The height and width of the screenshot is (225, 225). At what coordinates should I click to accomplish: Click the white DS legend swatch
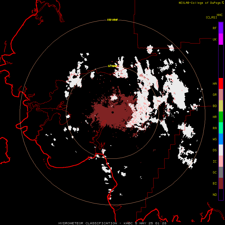click(x=221, y=150)
